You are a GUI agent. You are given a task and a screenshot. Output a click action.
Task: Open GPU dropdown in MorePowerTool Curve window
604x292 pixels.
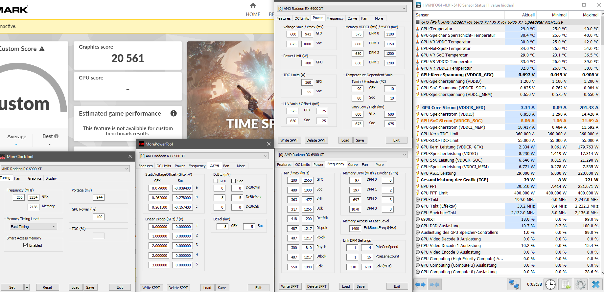click(x=204, y=156)
